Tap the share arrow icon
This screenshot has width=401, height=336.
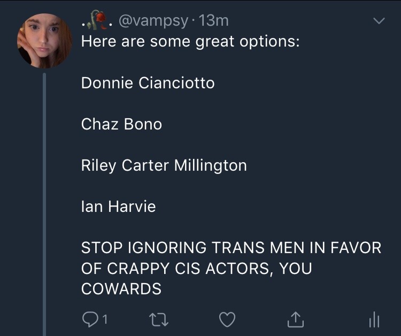pos(294,319)
